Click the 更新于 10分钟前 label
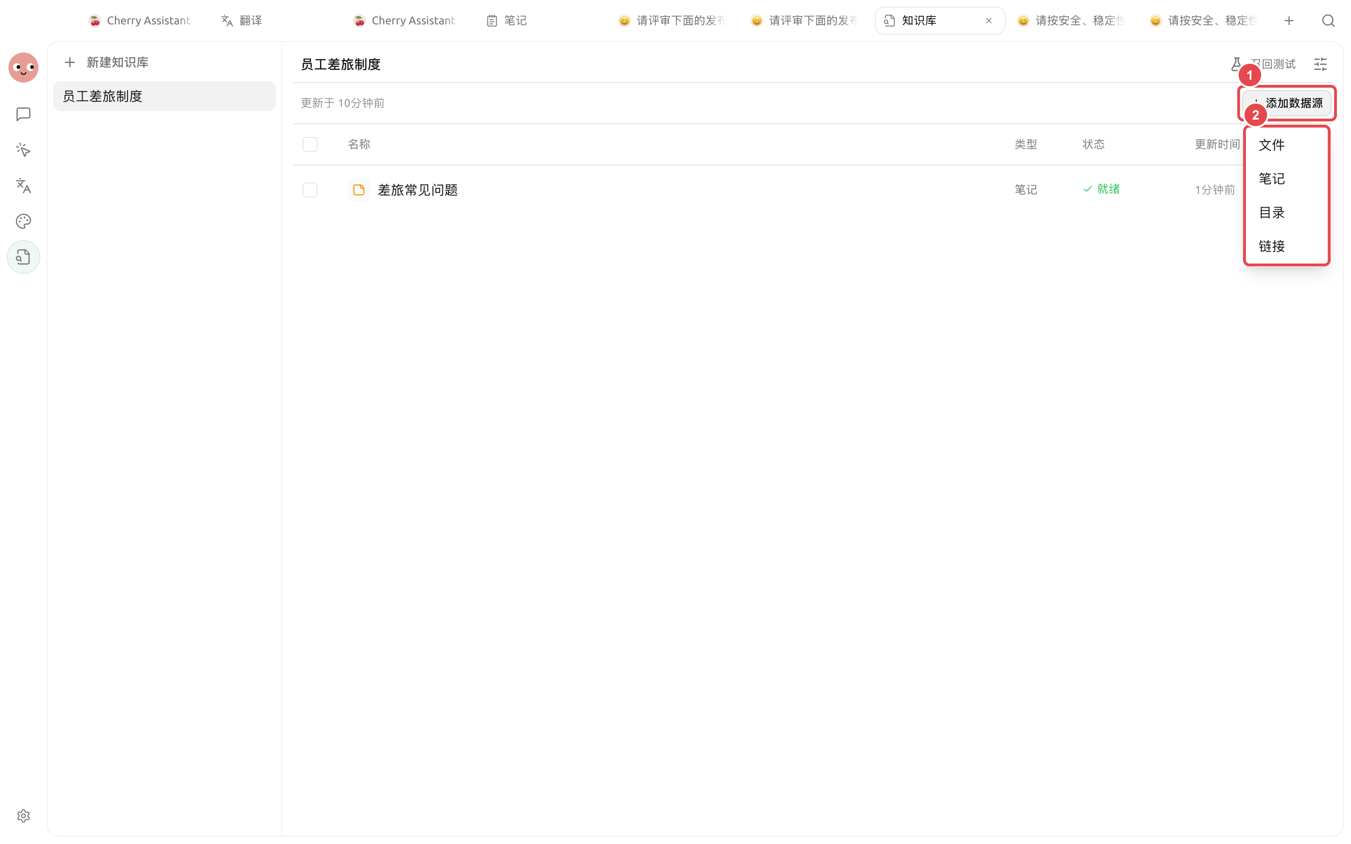The image size is (1351, 844). point(343,103)
